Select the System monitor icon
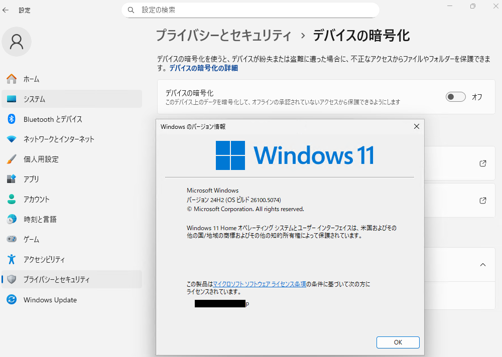502x357 pixels. pyautogui.click(x=12, y=99)
